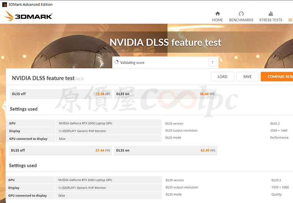Click the 56.48 FPS DLSS on value

click(207, 94)
